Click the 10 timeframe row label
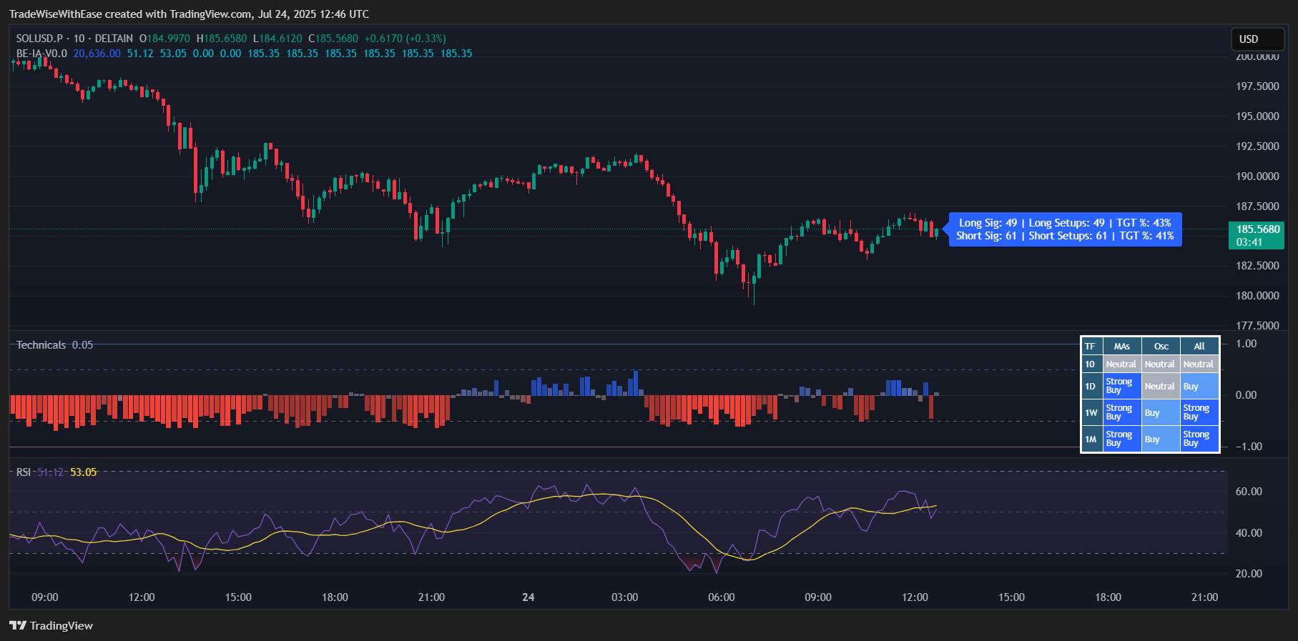1298x641 pixels. [x=1091, y=364]
